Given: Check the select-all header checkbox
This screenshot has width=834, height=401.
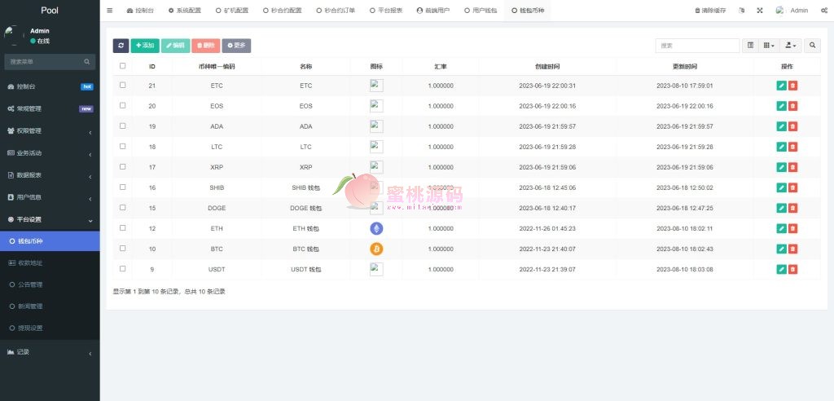Looking at the screenshot, I should coord(123,66).
